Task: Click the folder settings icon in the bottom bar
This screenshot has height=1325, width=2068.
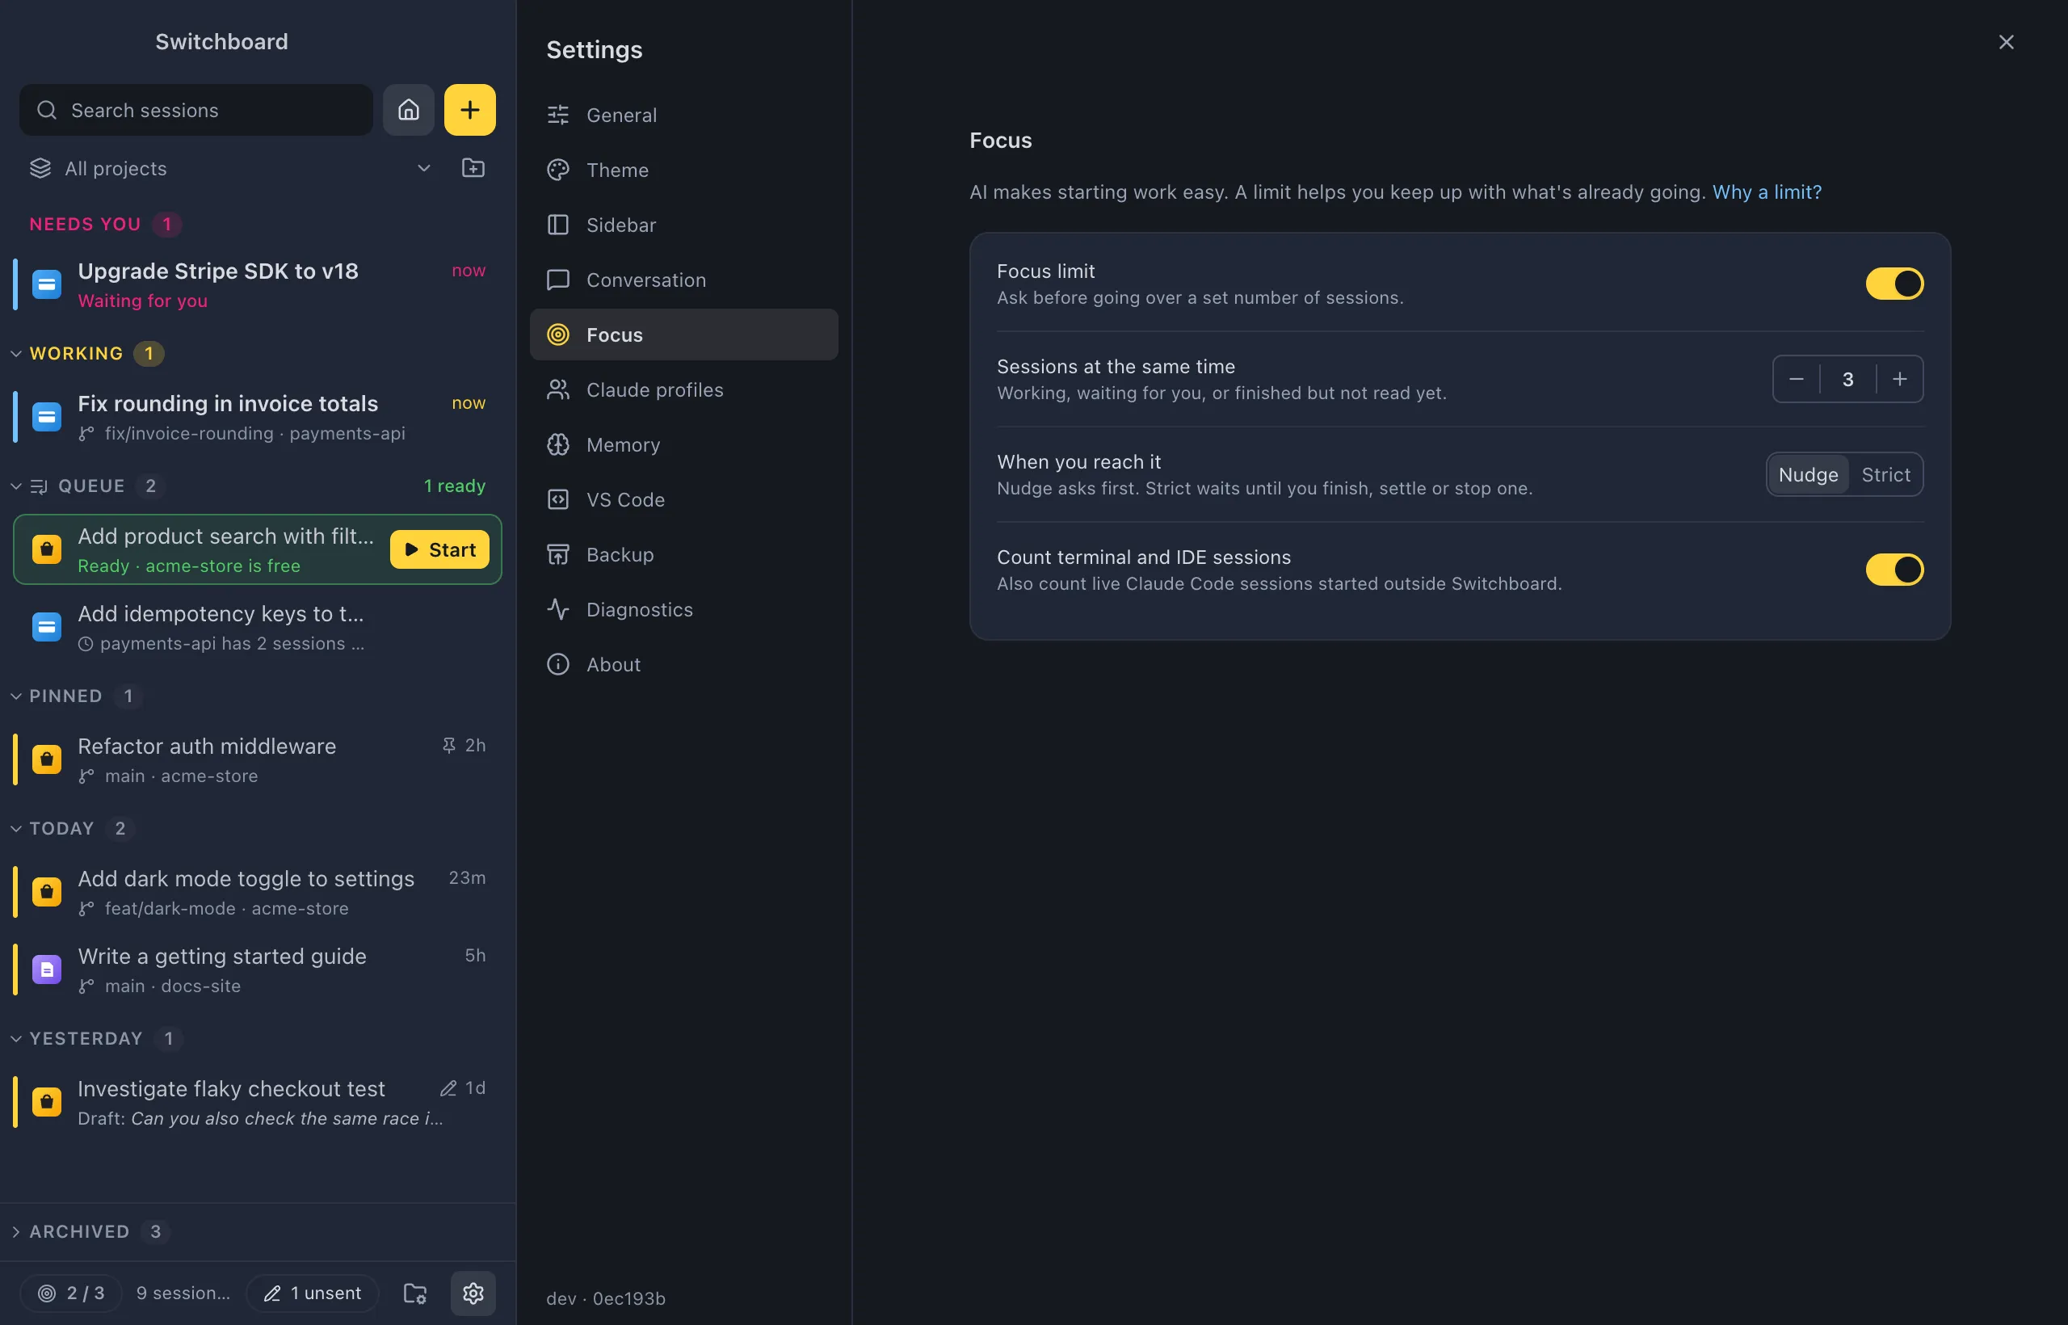Action: [x=415, y=1293]
